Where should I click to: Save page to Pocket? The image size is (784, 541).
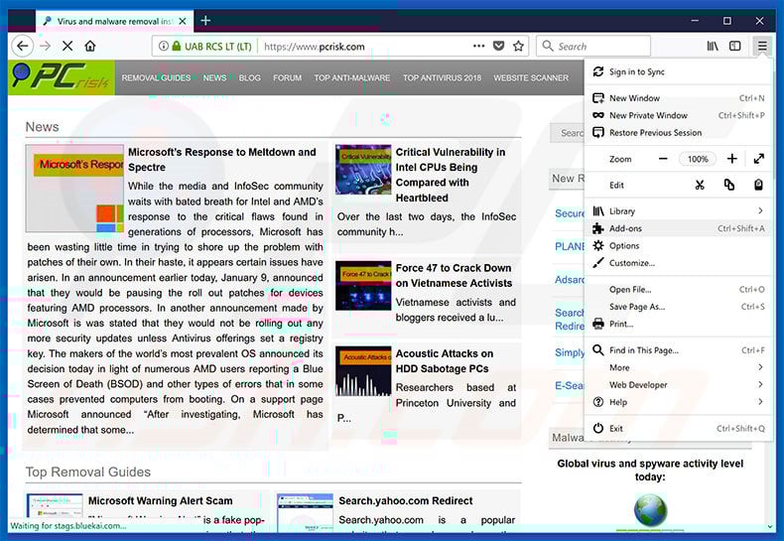(498, 46)
